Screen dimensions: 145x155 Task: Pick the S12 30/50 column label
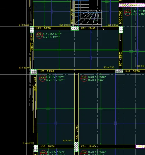pos(24,25)
